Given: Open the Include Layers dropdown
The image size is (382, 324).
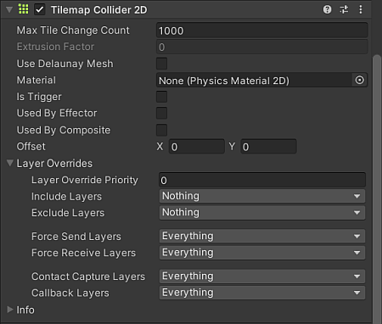Looking at the screenshot, I should point(262,196).
